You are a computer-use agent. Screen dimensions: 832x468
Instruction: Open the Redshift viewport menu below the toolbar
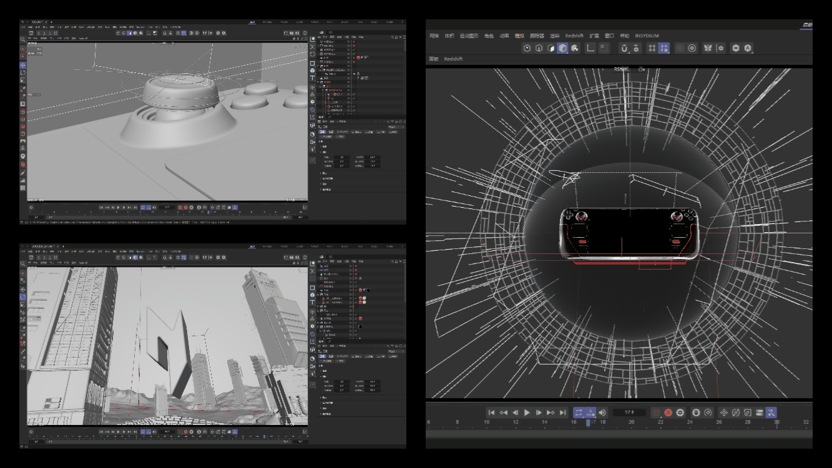tap(454, 59)
